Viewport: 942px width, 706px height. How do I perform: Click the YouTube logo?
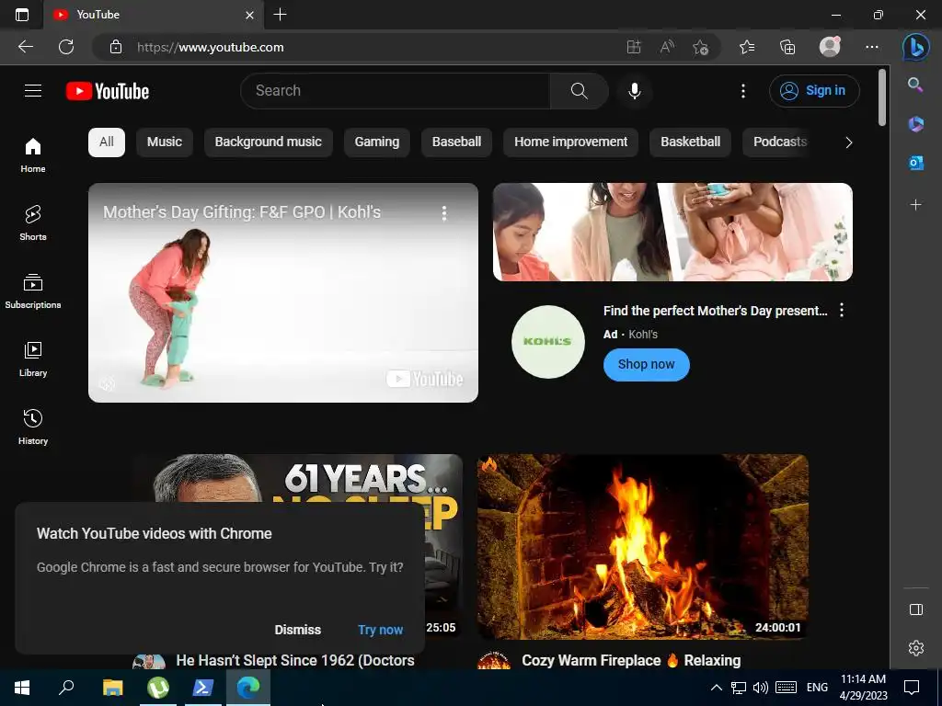click(108, 91)
